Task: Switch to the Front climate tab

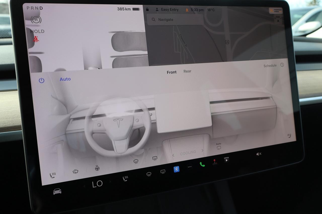Action: [172, 72]
